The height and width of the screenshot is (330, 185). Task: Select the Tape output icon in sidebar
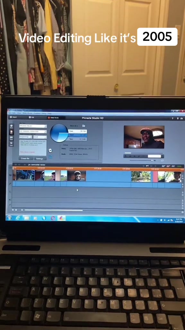coord(12,138)
